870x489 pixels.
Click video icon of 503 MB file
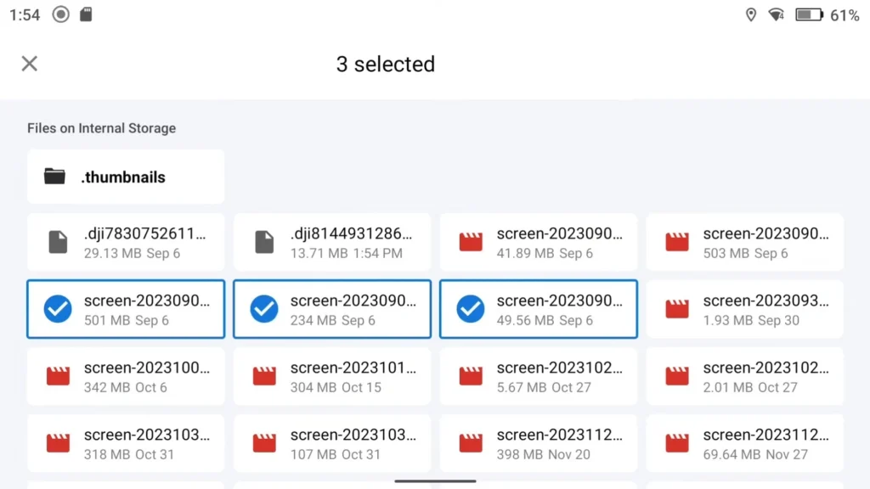tap(677, 242)
